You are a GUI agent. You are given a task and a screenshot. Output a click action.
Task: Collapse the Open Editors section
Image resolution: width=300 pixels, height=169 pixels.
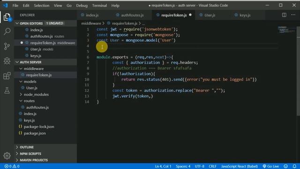click(46, 23)
